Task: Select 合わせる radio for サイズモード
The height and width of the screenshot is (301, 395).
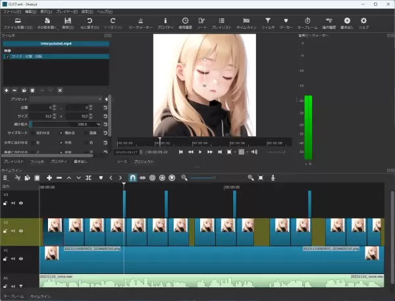Action: (x=33, y=133)
